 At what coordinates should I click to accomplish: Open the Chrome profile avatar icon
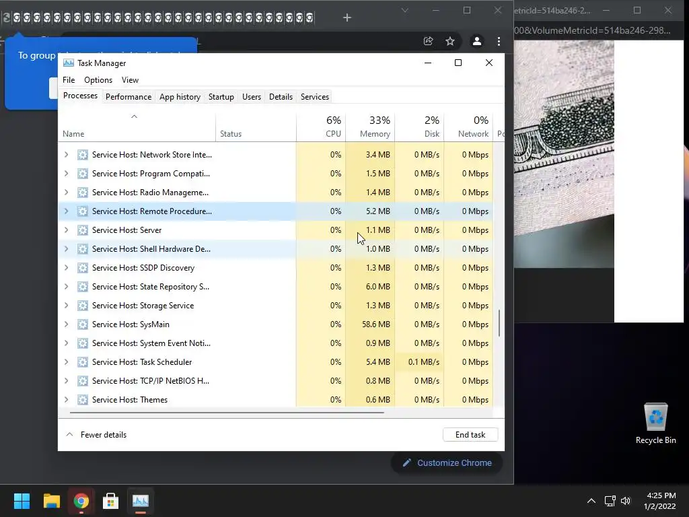click(477, 41)
